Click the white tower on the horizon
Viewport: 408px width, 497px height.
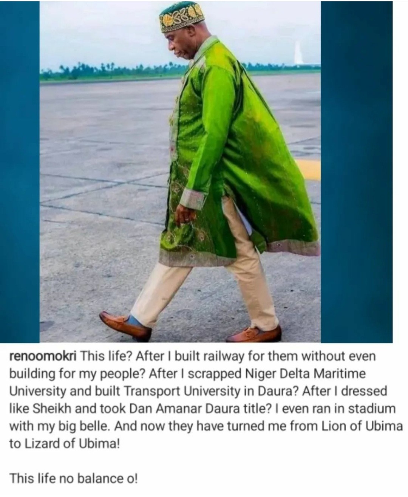point(298,53)
